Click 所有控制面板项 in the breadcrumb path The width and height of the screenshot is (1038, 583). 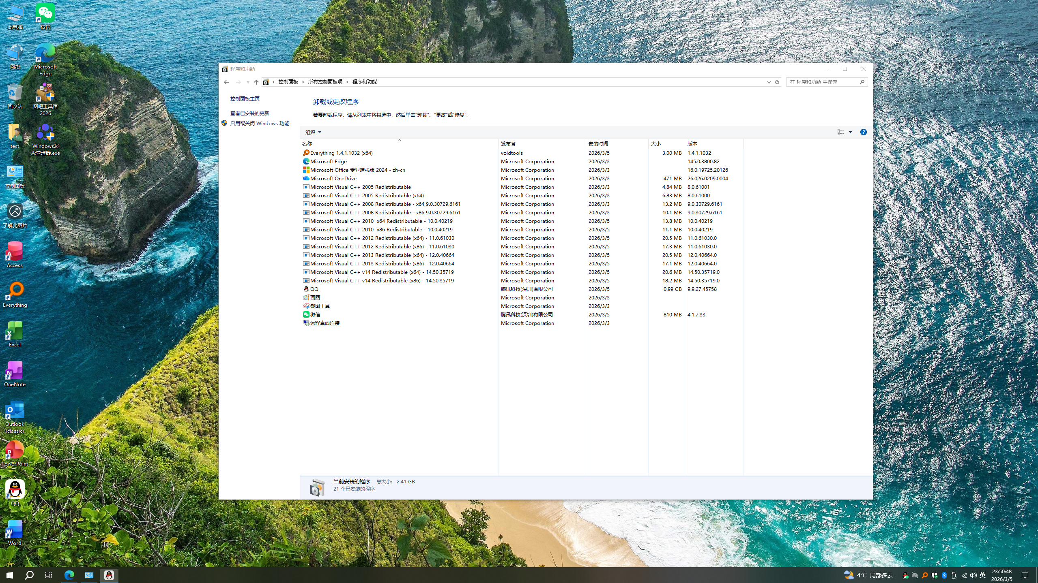click(x=326, y=81)
